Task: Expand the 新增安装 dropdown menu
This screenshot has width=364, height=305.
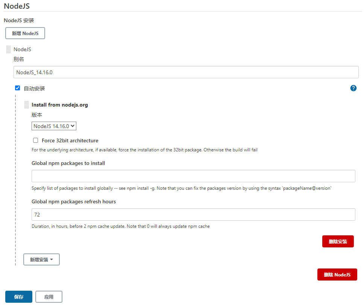Action: click(41, 259)
